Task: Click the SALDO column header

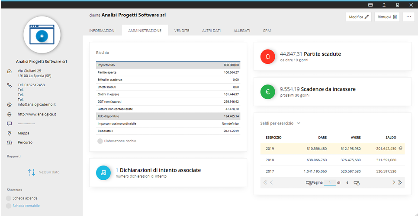Action: tap(391, 138)
